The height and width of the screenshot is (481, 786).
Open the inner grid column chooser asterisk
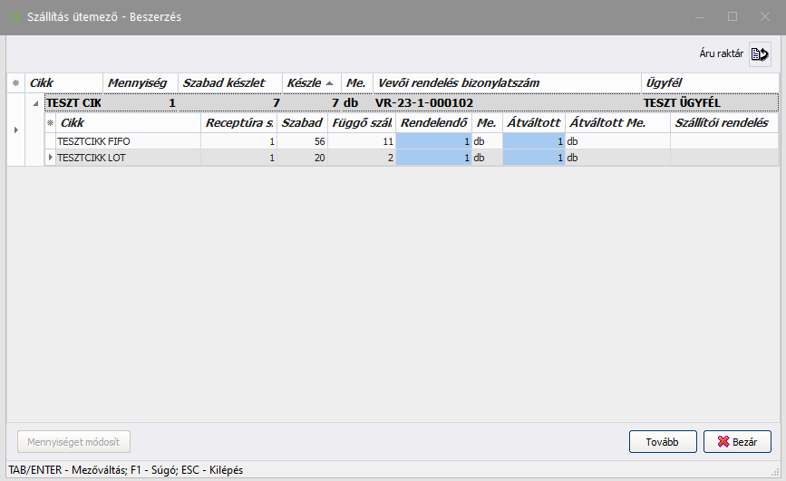[50, 122]
